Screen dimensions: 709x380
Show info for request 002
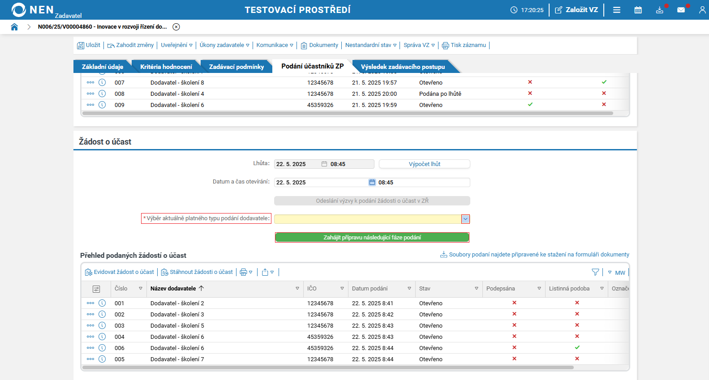102,314
